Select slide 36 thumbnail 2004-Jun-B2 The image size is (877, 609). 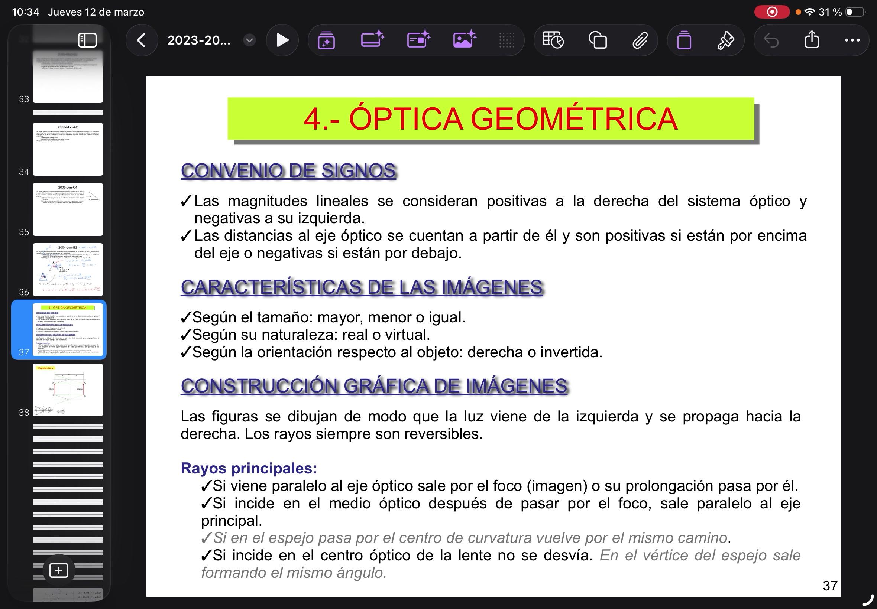pos(68,269)
